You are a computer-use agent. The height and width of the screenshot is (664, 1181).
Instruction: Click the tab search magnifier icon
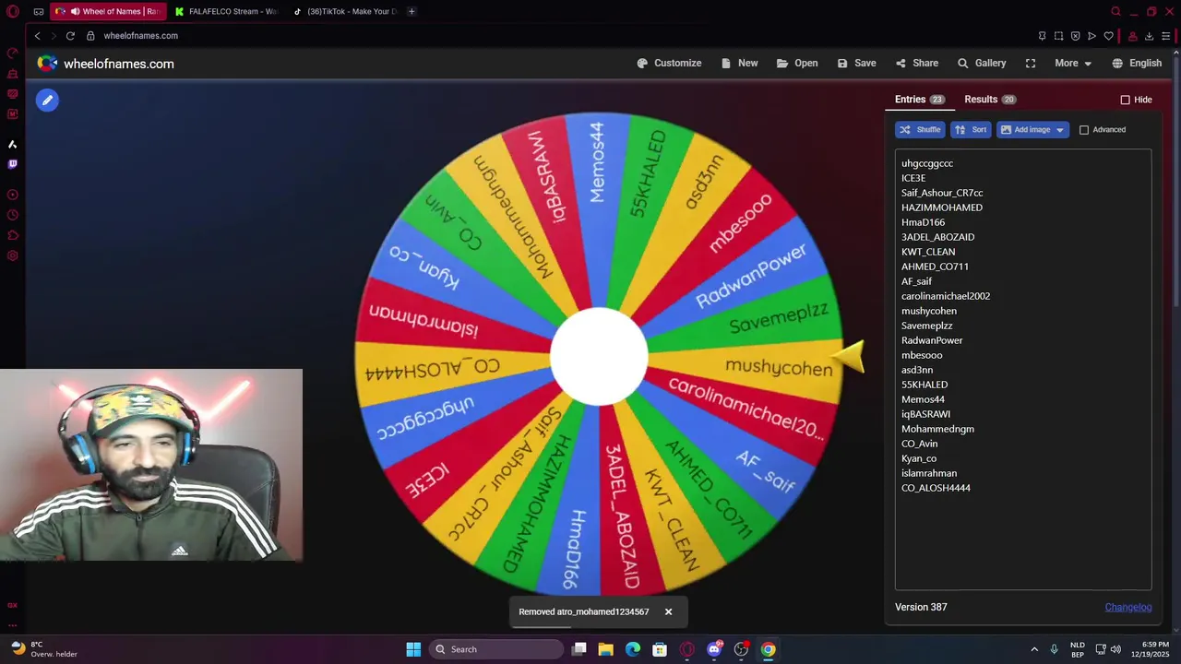tap(1115, 12)
